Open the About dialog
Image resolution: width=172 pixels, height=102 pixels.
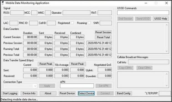[48, 93]
